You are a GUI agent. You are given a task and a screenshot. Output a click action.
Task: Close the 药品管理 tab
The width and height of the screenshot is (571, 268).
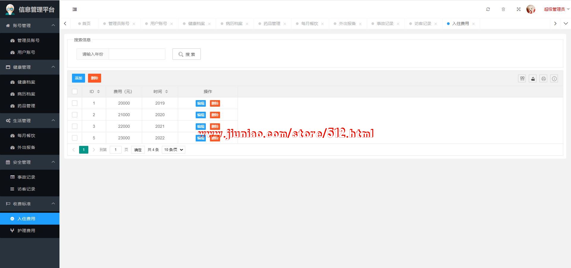pos(285,24)
